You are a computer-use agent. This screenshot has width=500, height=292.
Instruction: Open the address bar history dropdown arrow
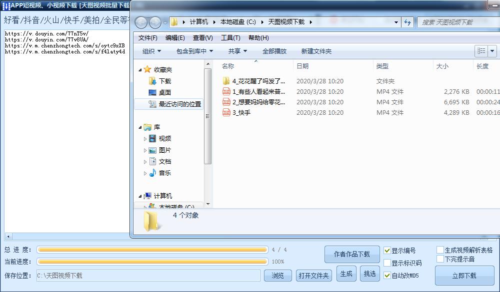[396, 22]
